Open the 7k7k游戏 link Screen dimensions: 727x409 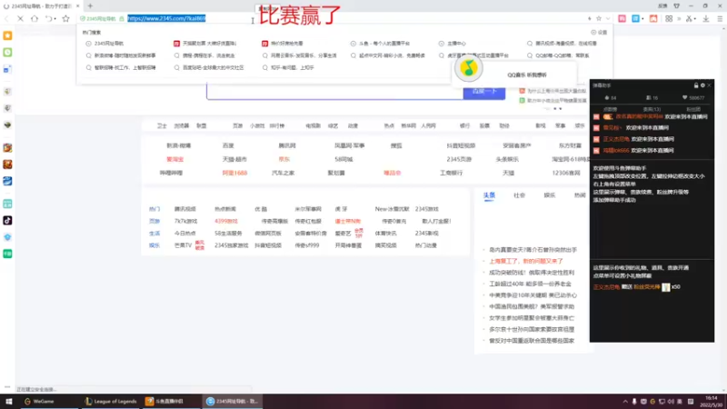(x=185, y=221)
